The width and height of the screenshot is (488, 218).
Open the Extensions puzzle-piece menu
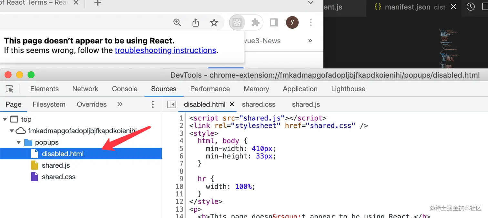point(255,23)
